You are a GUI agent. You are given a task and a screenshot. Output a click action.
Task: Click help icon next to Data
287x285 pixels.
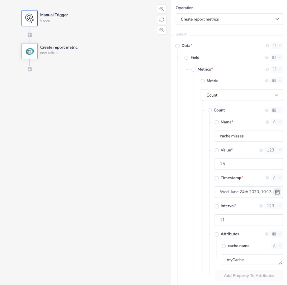[267, 46]
